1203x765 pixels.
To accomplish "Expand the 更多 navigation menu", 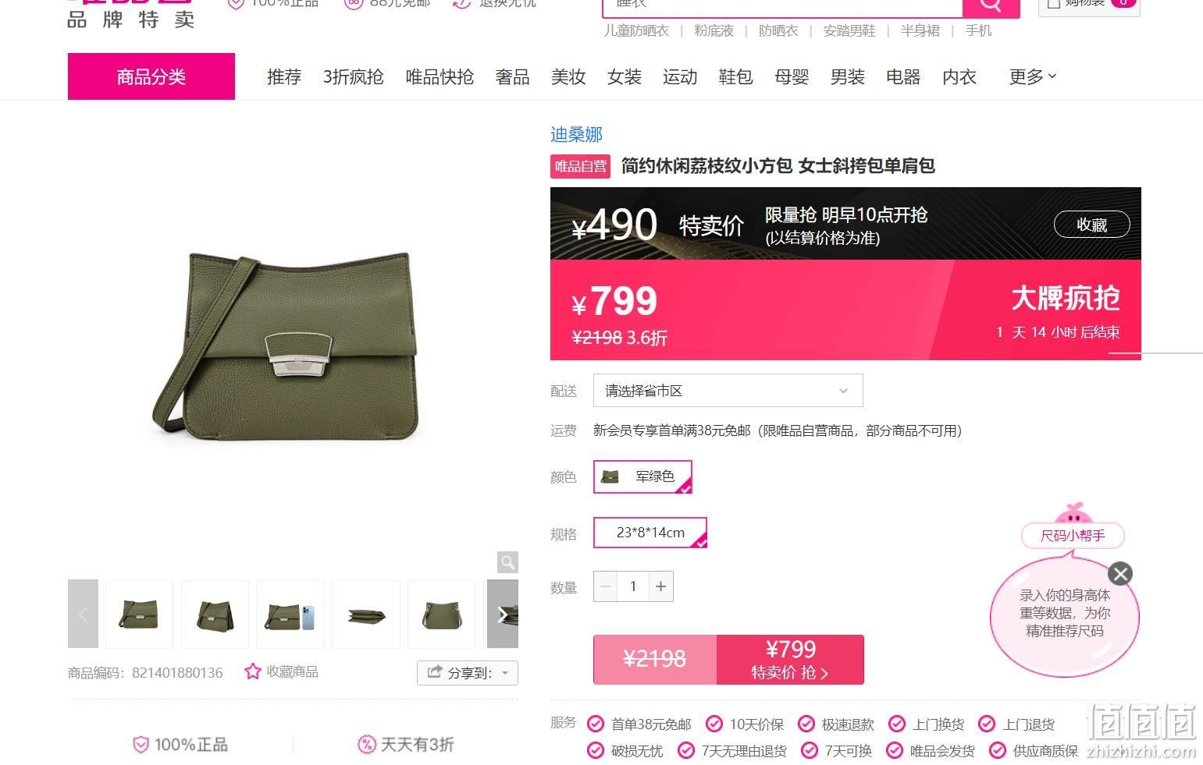I will [x=1032, y=76].
